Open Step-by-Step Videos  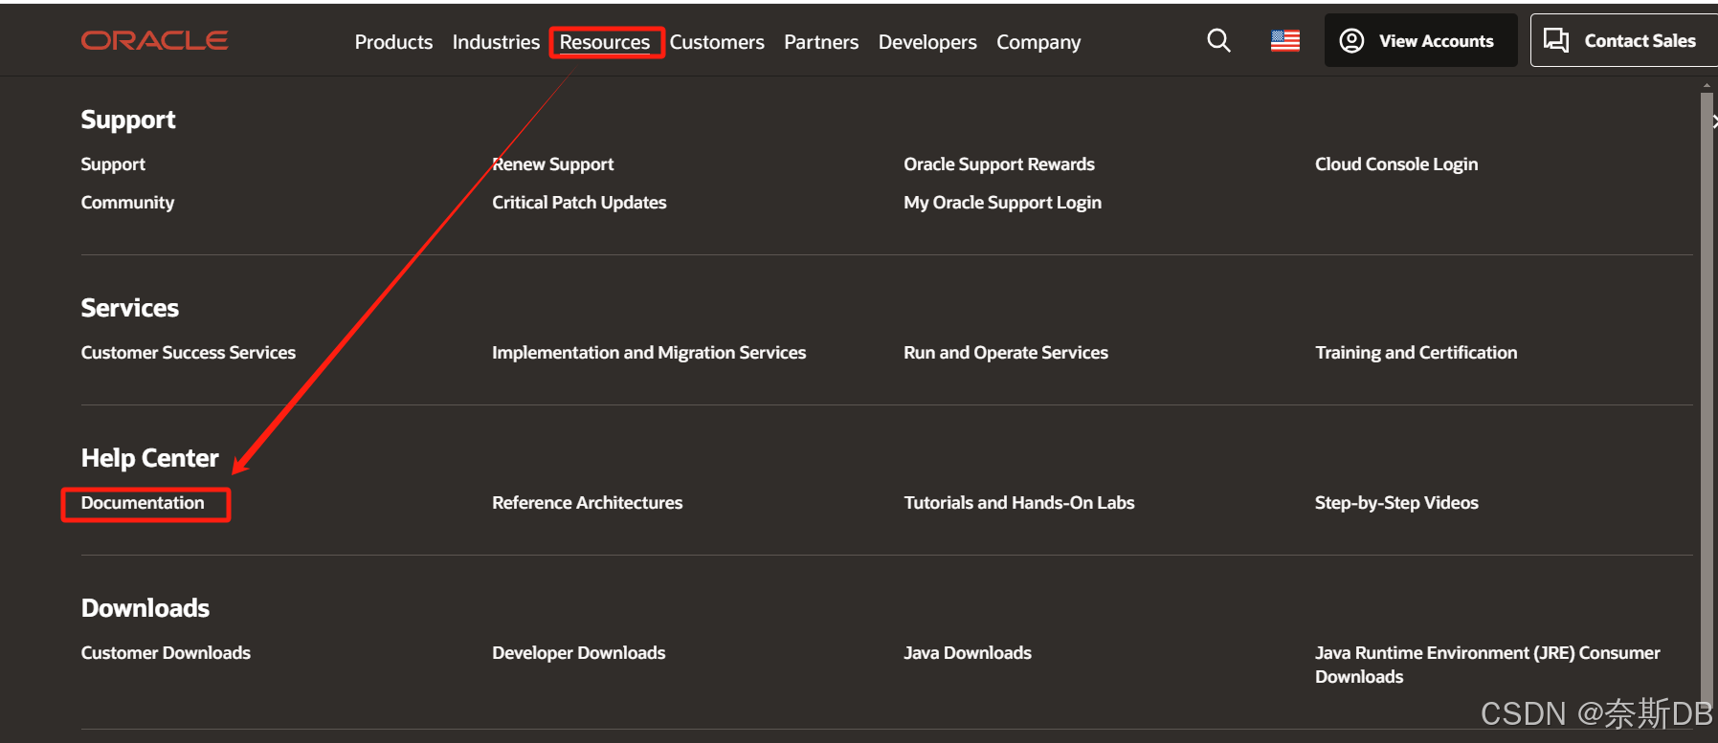tap(1396, 503)
